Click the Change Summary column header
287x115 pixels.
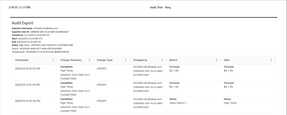click(x=71, y=60)
